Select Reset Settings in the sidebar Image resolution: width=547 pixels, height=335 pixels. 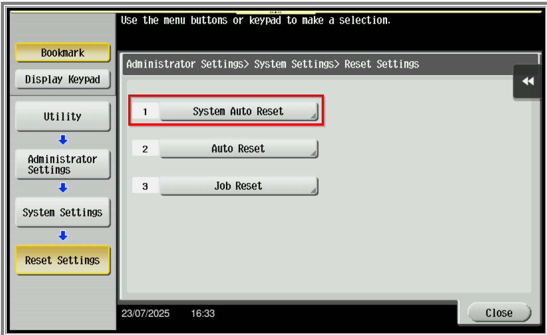pos(63,260)
